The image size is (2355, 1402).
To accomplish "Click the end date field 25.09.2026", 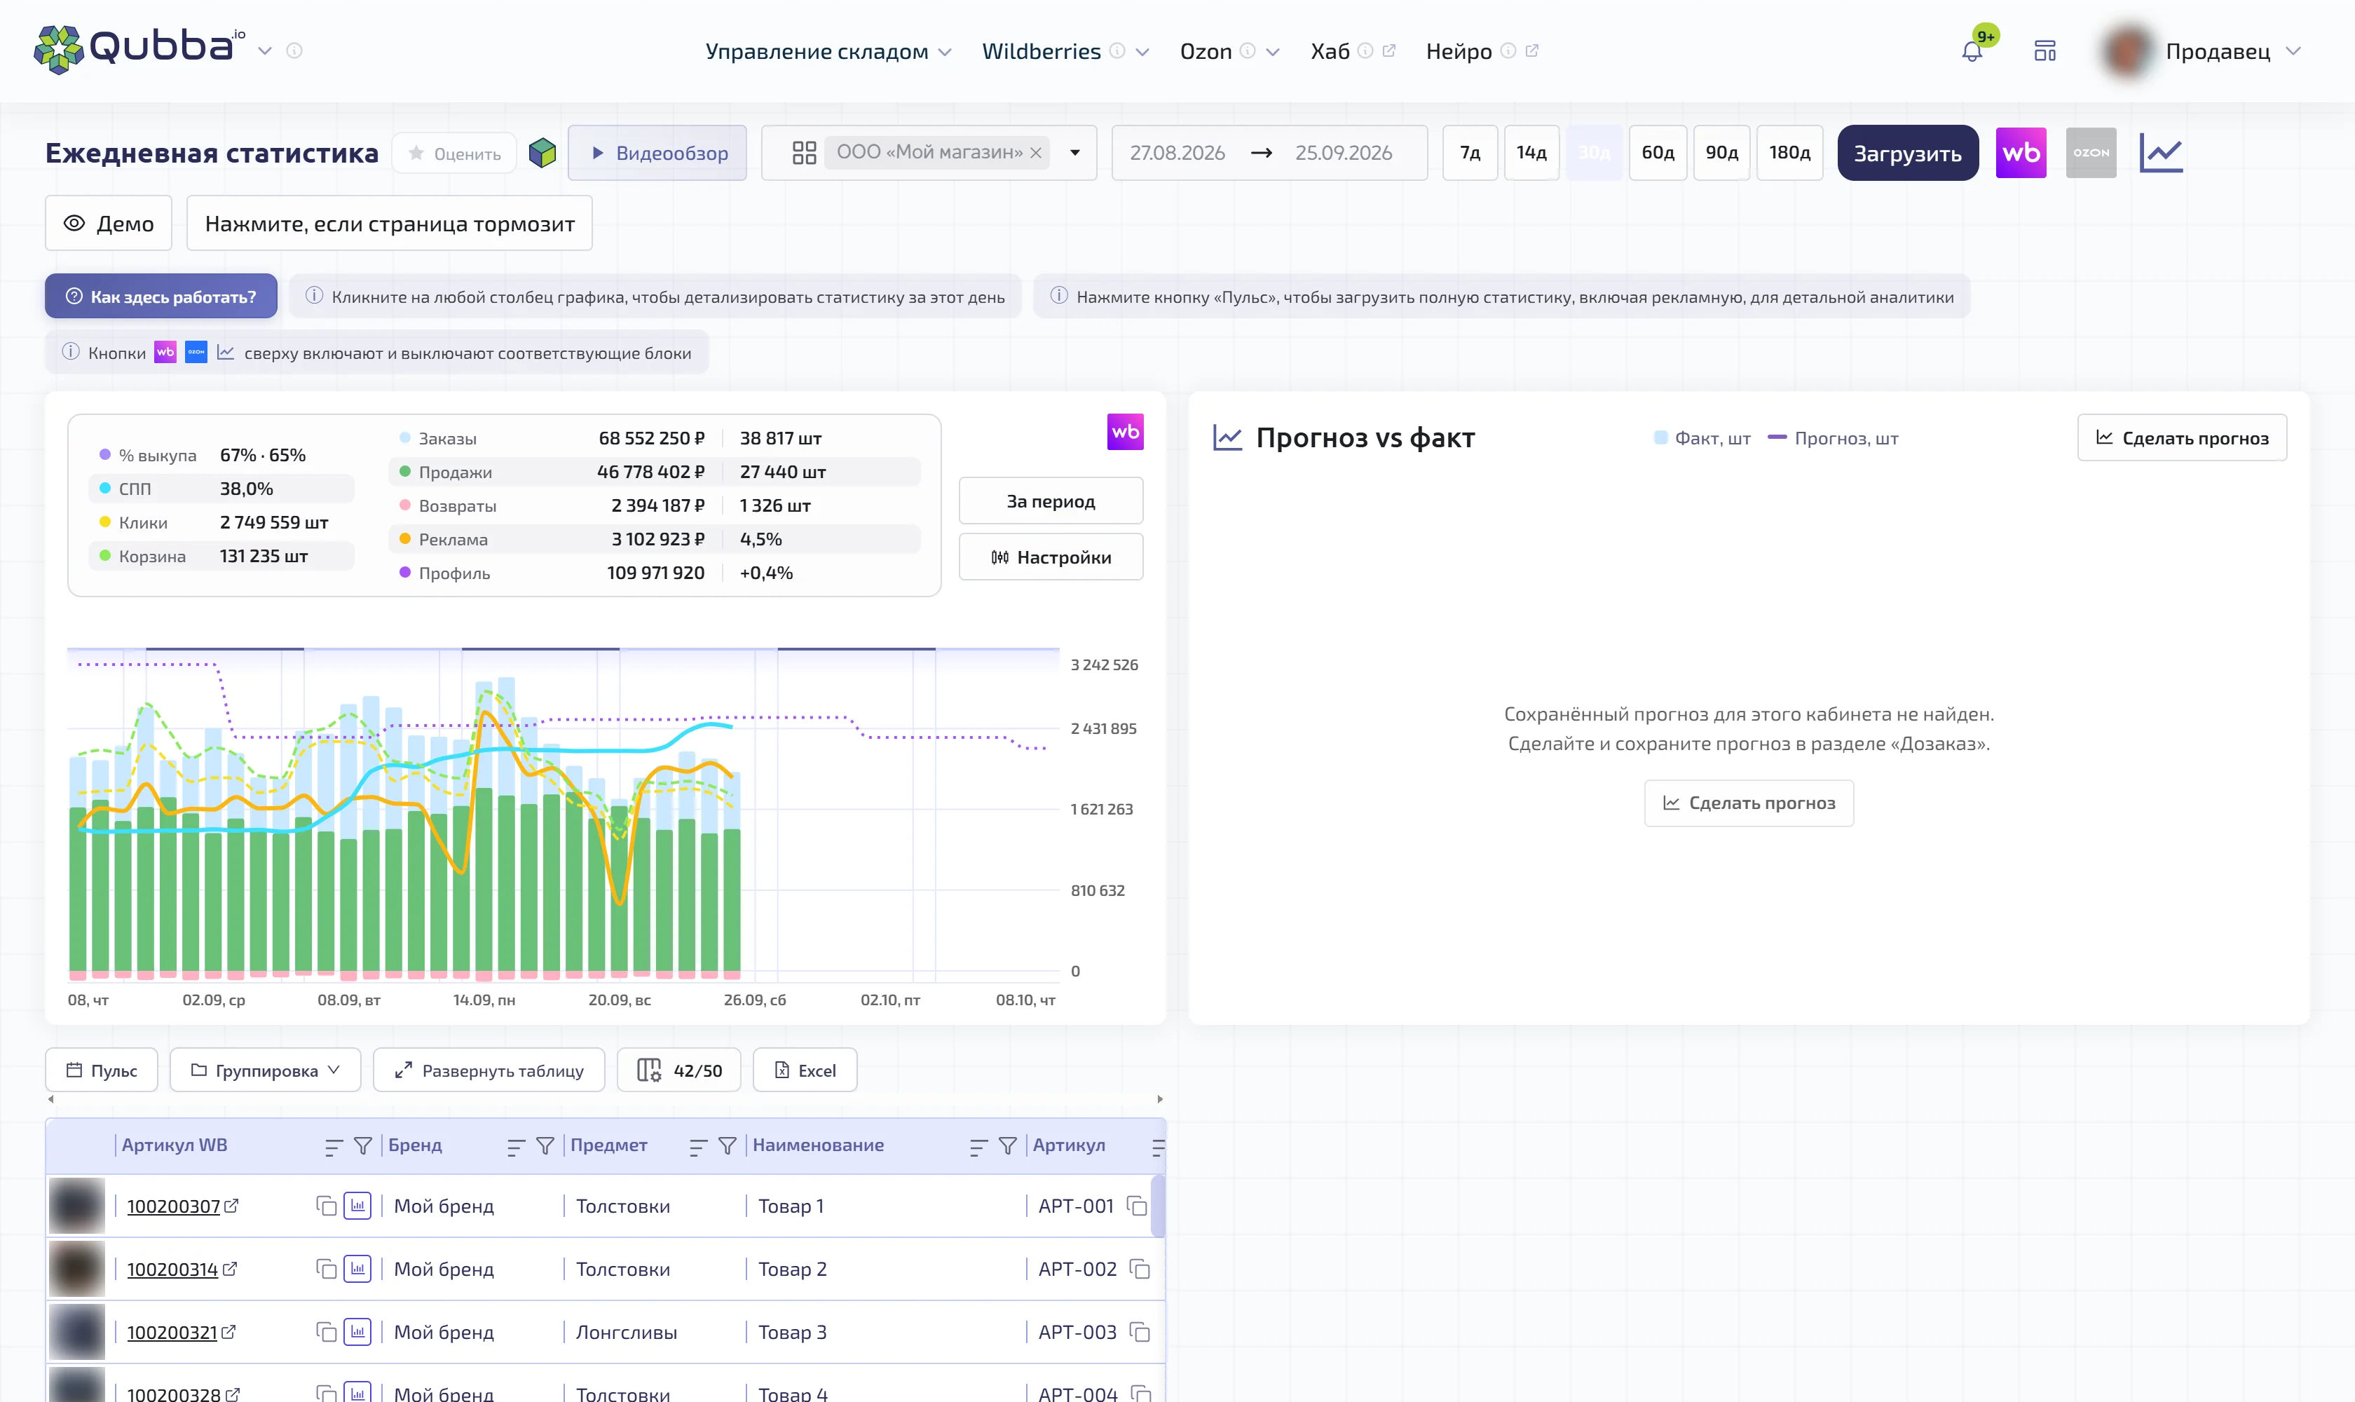I will [1344, 153].
